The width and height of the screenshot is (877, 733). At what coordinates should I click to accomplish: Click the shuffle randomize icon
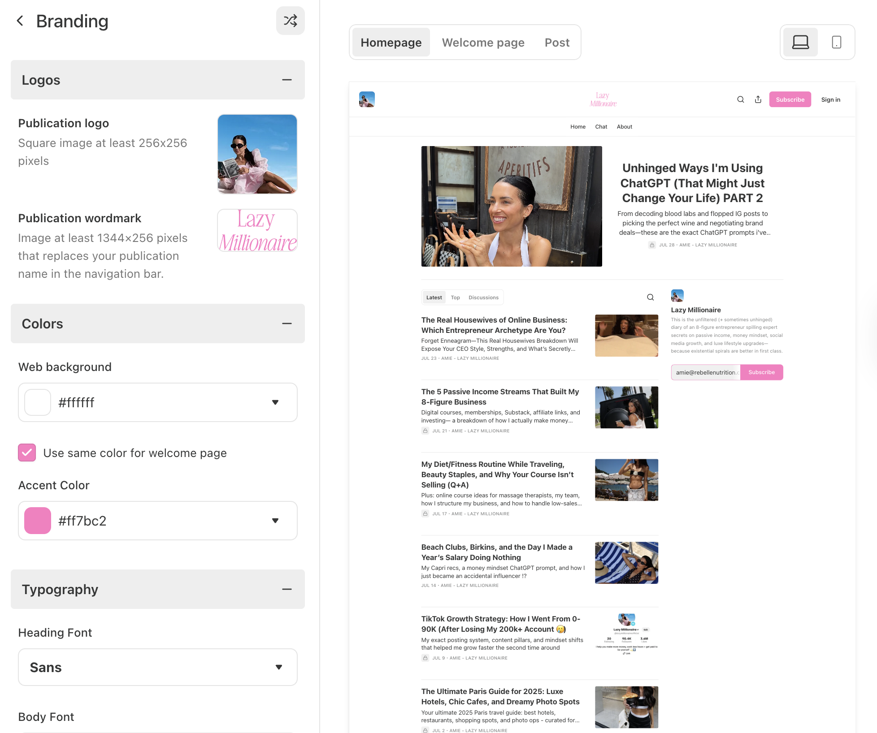(290, 21)
